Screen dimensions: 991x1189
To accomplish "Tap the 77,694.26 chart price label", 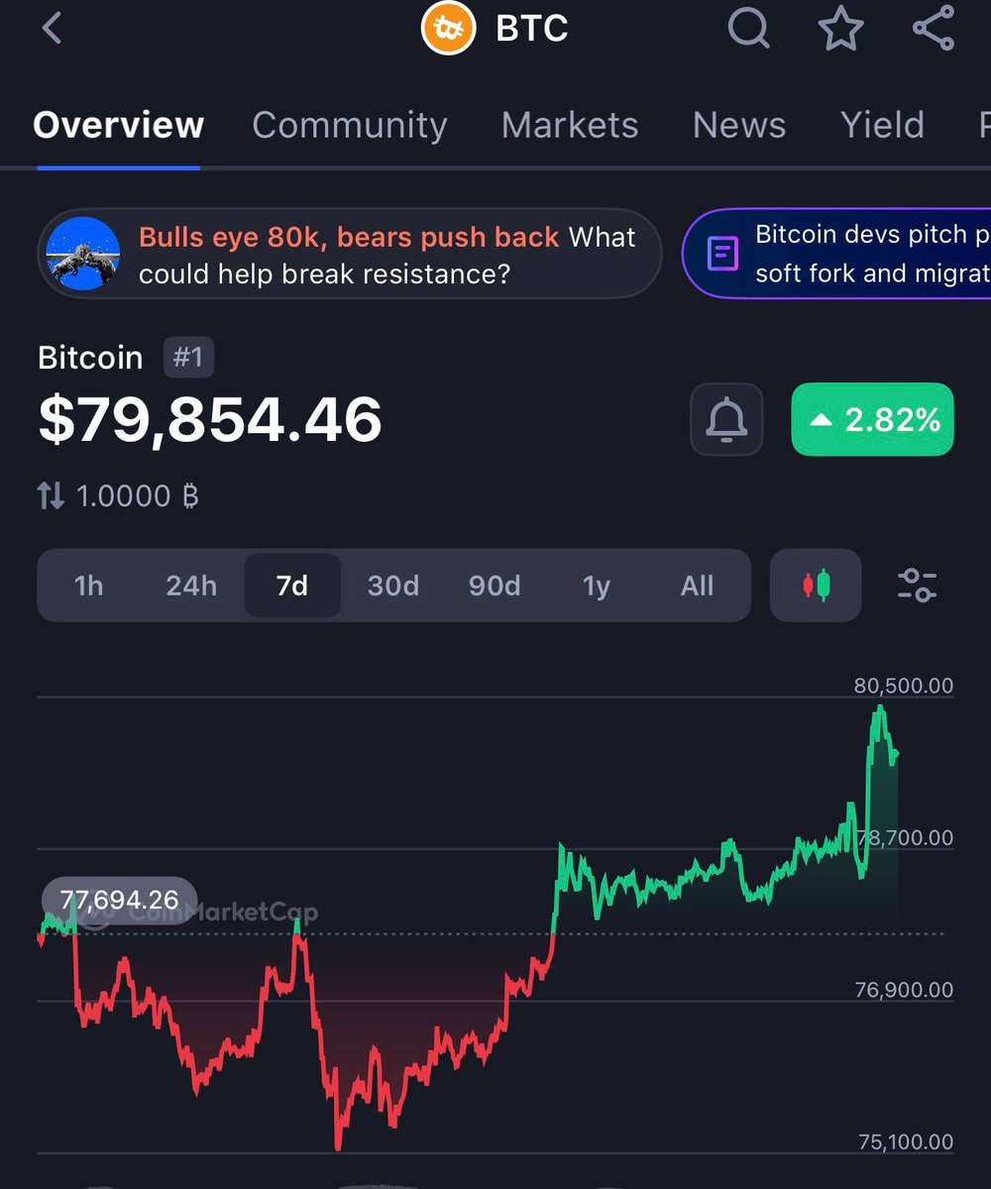I will (119, 900).
